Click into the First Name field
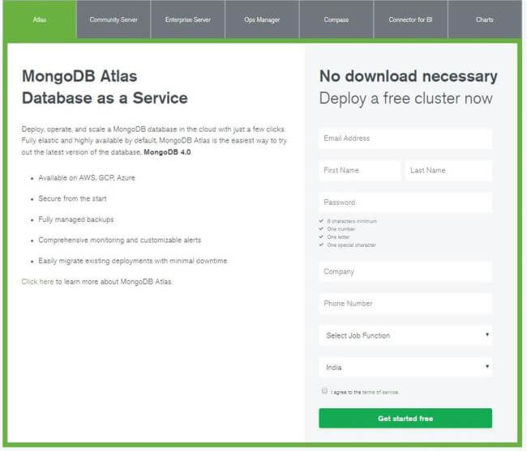This screenshot has width=527, height=451. tap(360, 171)
